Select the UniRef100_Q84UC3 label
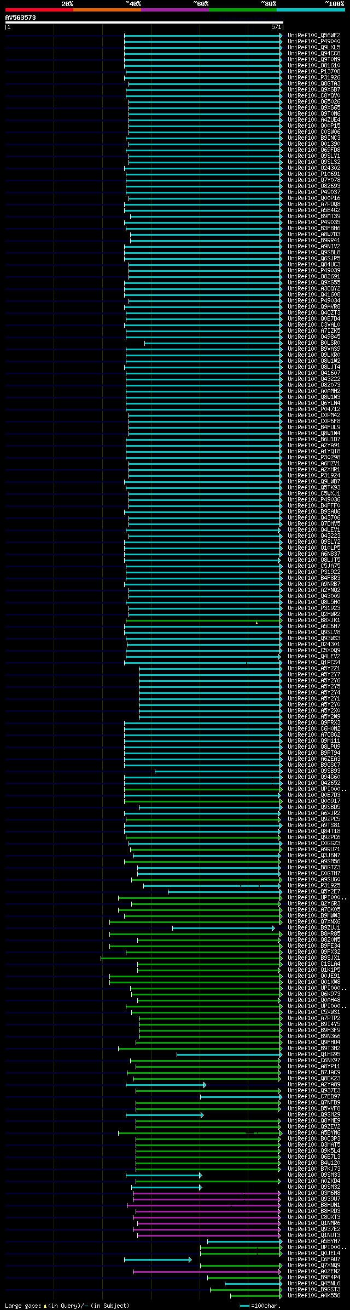Screen dimensions: 350x1310 pyautogui.click(x=314, y=264)
